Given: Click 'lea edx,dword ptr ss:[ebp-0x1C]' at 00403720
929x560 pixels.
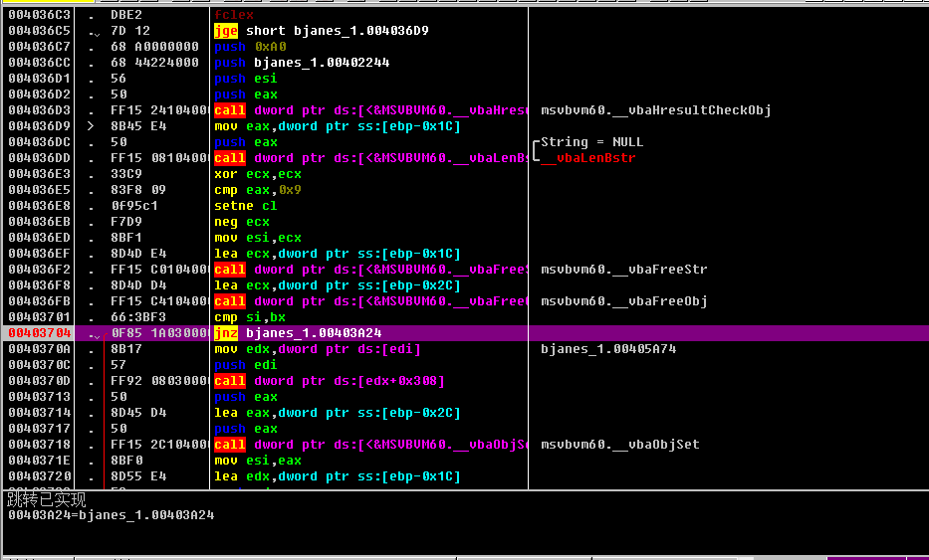Looking at the screenshot, I should 338,477.
